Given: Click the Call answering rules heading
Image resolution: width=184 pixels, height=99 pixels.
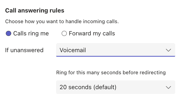Looking at the screenshot, I should tap(35, 11).
